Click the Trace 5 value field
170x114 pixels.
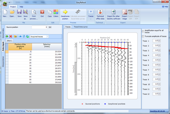[155, 60]
